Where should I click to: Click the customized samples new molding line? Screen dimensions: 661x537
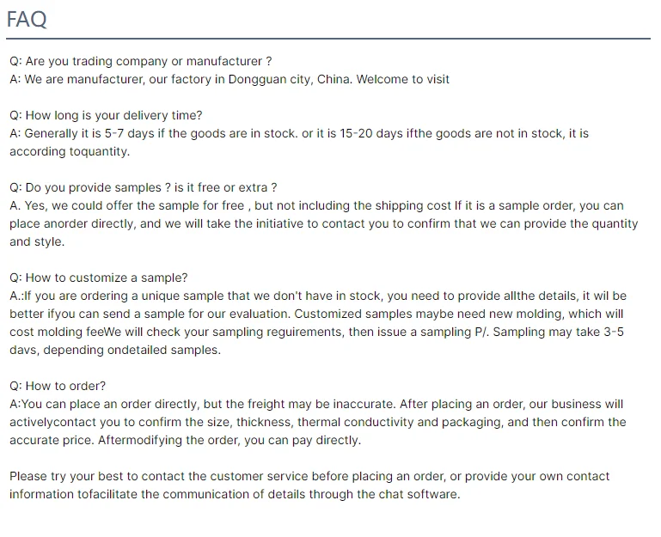click(x=316, y=314)
